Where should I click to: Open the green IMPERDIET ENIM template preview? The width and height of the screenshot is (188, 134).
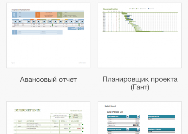48,119
